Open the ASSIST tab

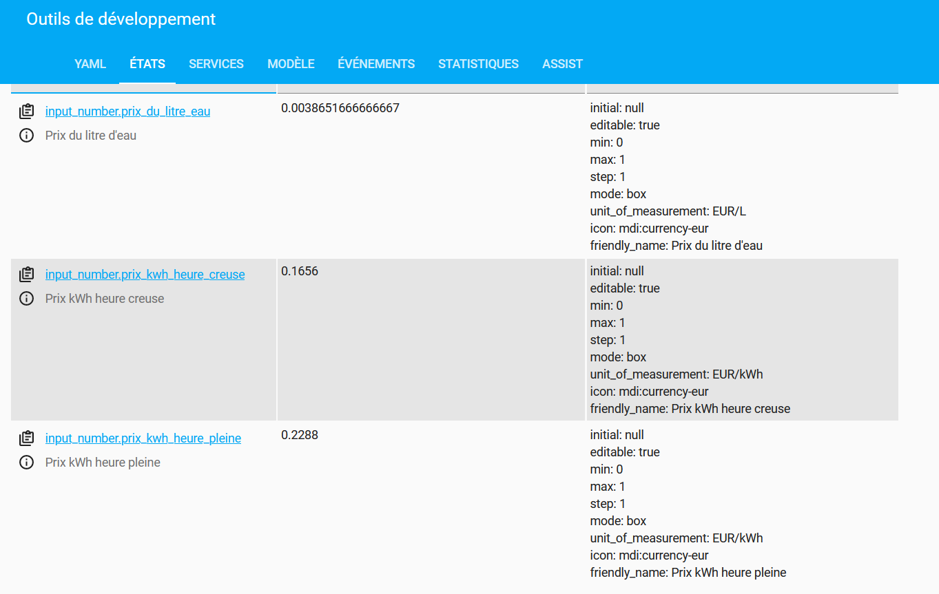[x=562, y=64]
